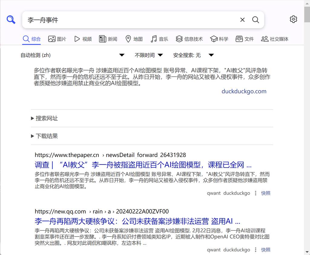
Task: Open the 安全搜索 safe search dropdown
Action: 193,55
